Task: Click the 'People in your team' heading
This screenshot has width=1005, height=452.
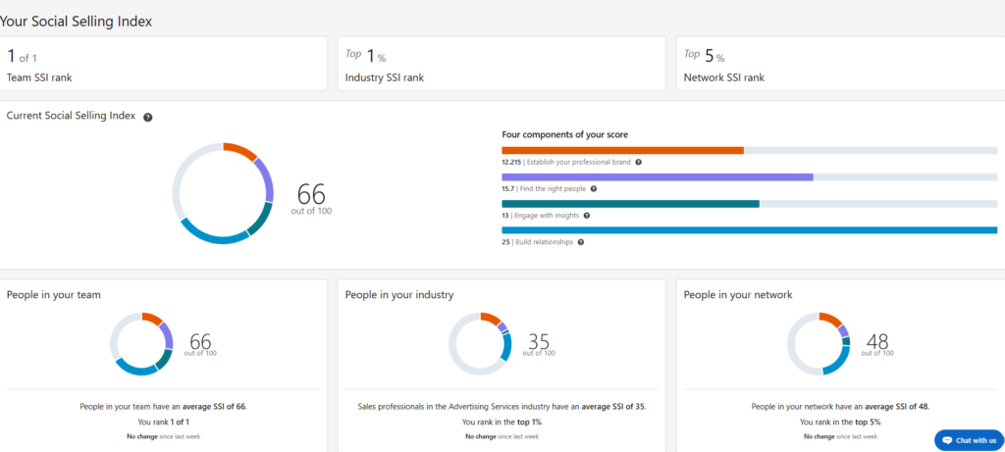Action: coord(53,295)
